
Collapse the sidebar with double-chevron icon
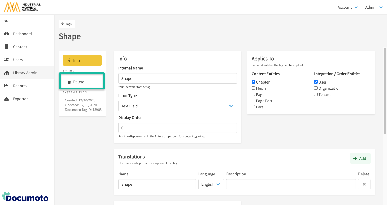click(x=6, y=21)
